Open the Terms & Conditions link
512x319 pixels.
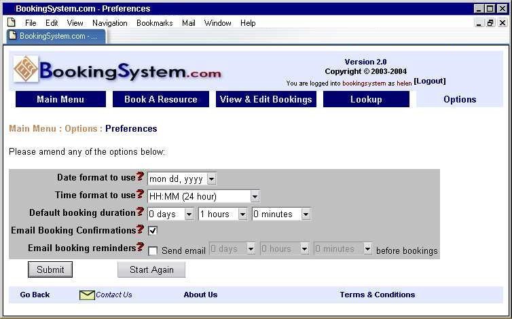coord(378,295)
